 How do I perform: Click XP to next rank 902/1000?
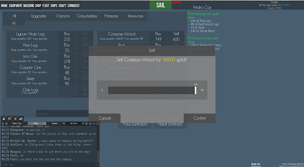click(x=274, y=5)
